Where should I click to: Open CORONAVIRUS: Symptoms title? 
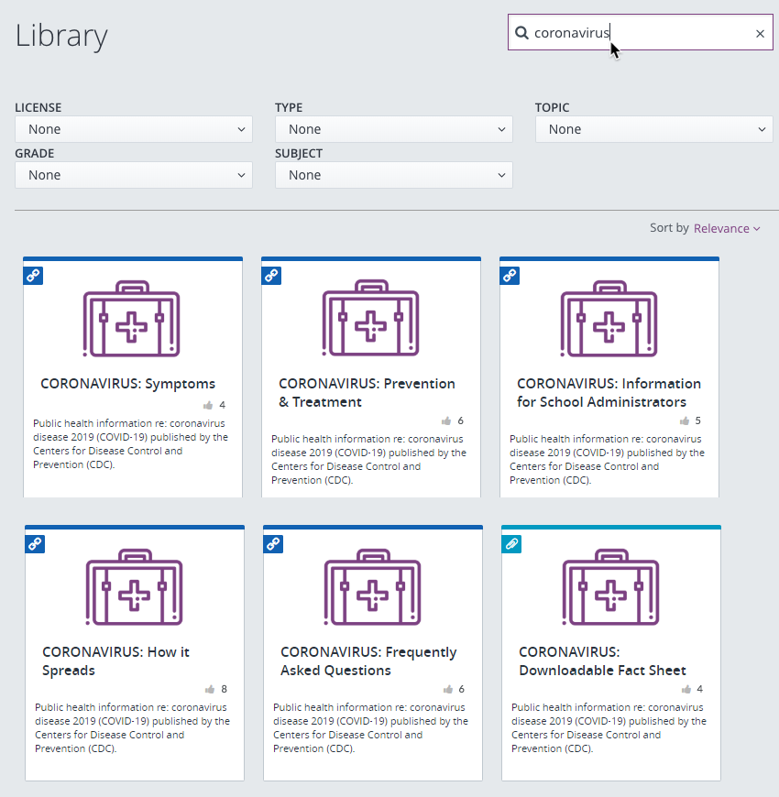(x=127, y=384)
